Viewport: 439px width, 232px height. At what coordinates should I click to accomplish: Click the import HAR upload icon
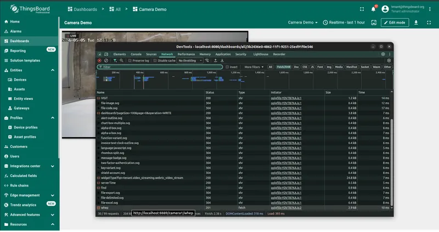click(x=215, y=60)
